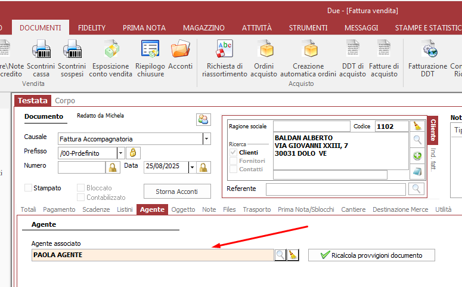Toggle the Fornitori search checkbox
Viewport: 462px width, 287px height.
(233, 161)
